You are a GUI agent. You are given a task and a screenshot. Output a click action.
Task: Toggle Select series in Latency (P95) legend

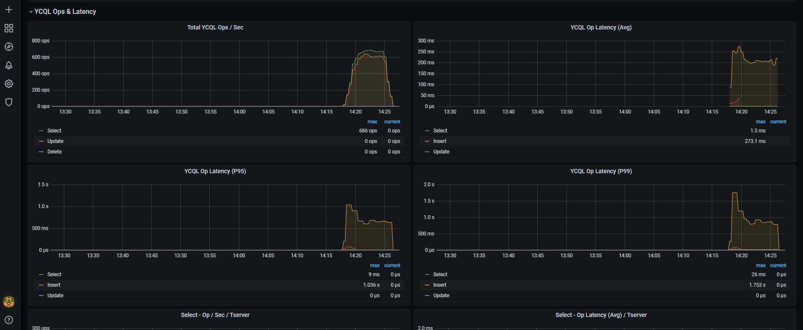(54, 275)
